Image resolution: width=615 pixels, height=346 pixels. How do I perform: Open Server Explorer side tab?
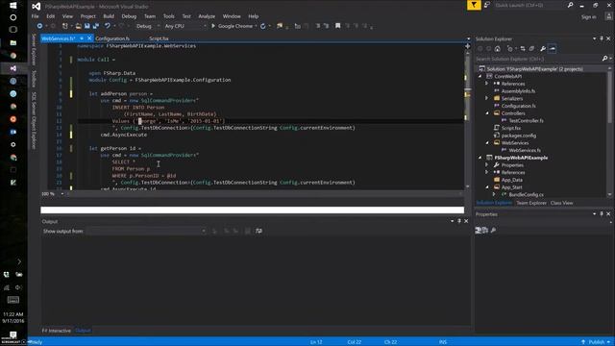pyautogui.click(x=34, y=49)
